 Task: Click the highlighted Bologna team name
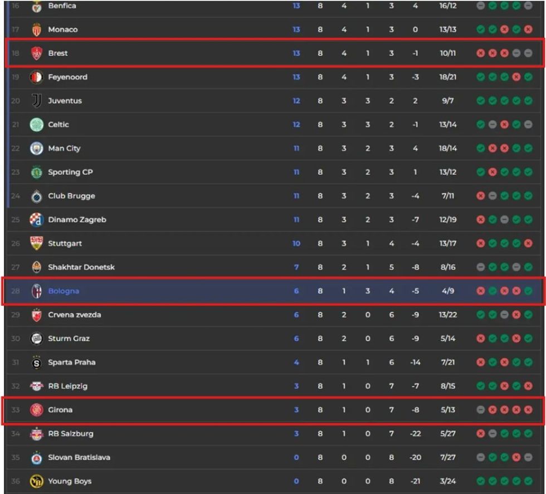[x=64, y=291]
